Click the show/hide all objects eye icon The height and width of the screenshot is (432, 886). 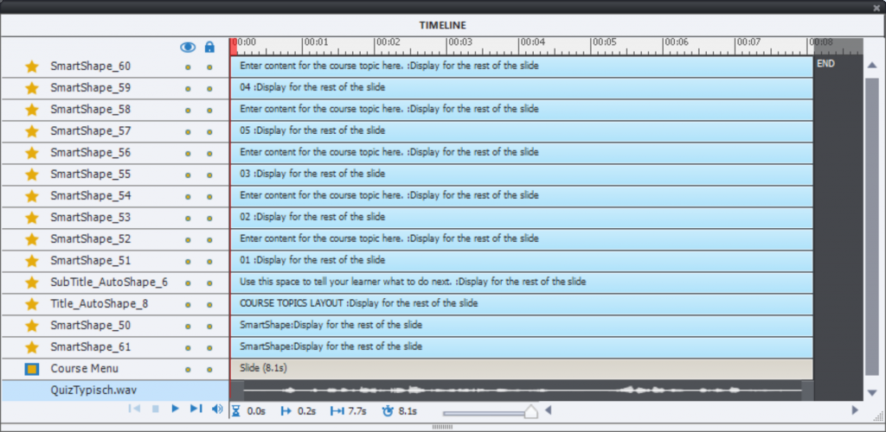[188, 48]
